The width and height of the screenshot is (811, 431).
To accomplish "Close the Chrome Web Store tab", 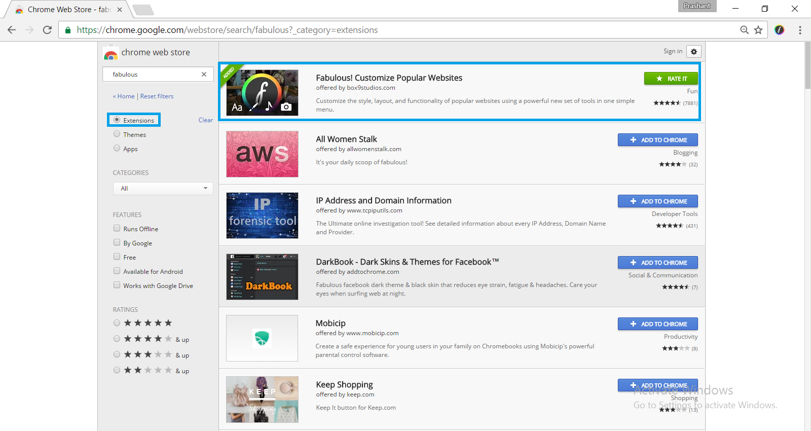I will point(120,10).
